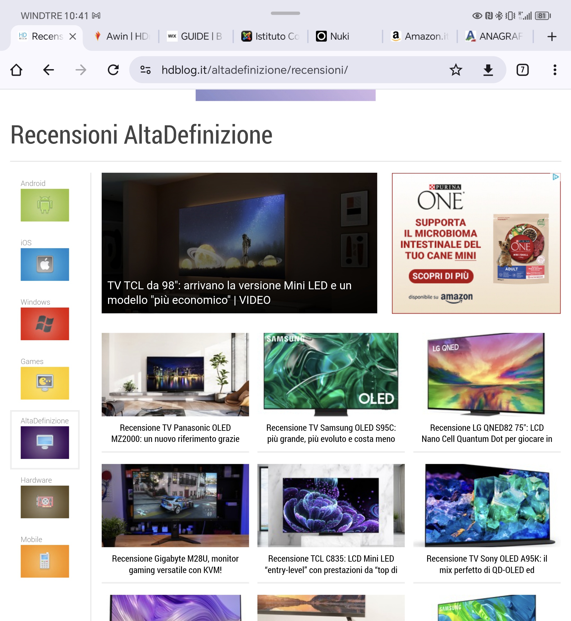Open the featured TV TCL da 98" article
This screenshot has width=571, height=621.
pos(239,243)
